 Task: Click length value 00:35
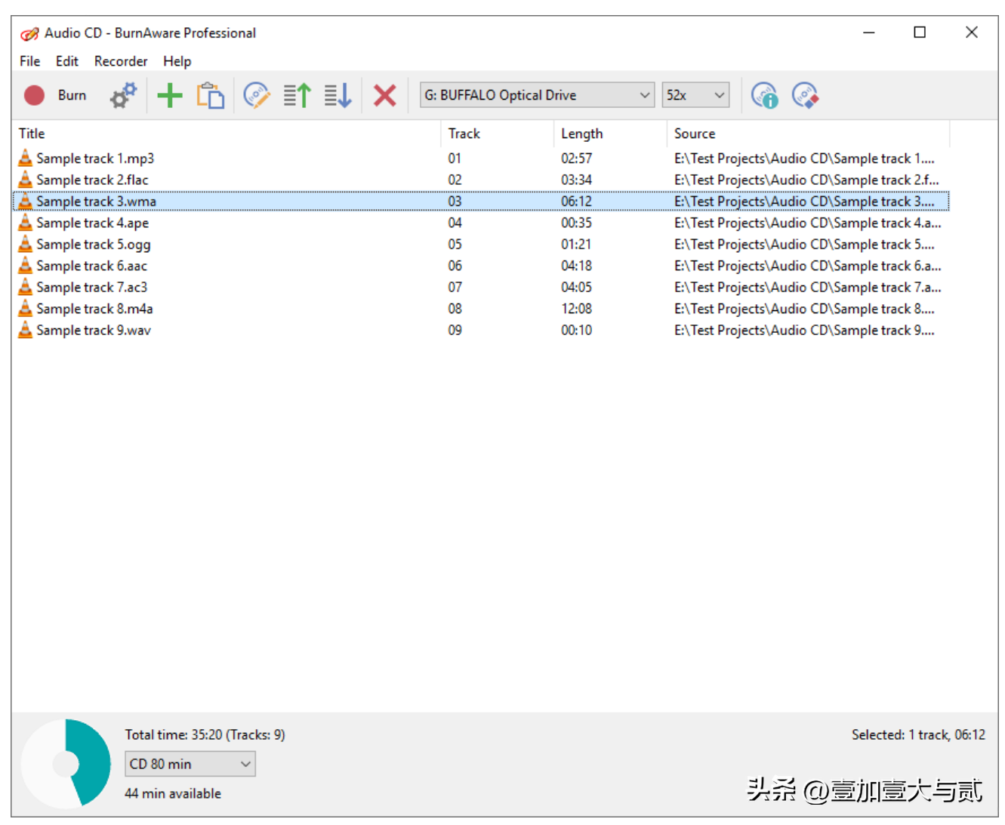(x=576, y=223)
